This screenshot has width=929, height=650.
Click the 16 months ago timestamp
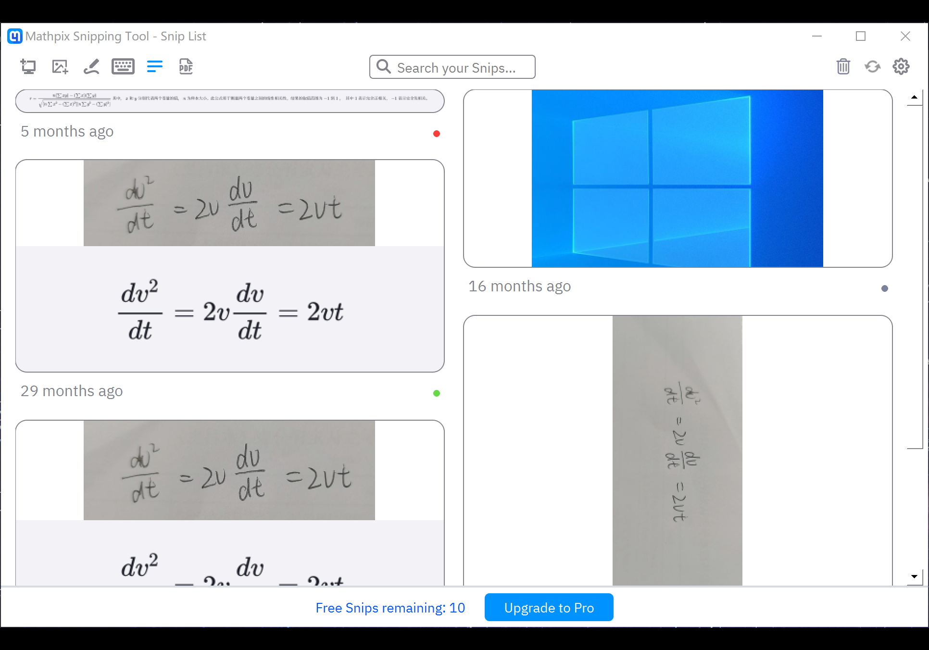[519, 286]
